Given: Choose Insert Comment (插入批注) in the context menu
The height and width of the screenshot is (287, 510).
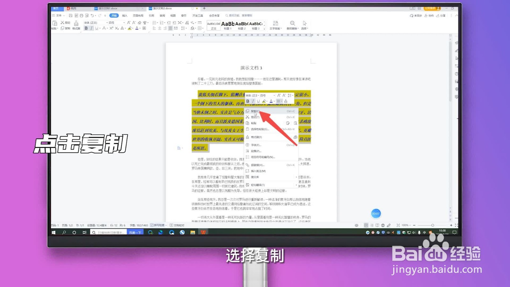Looking at the screenshot, I should pyautogui.click(x=271, y=171).
